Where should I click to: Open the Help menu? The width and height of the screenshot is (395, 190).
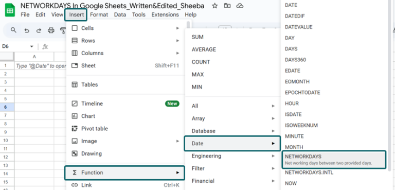190,14
